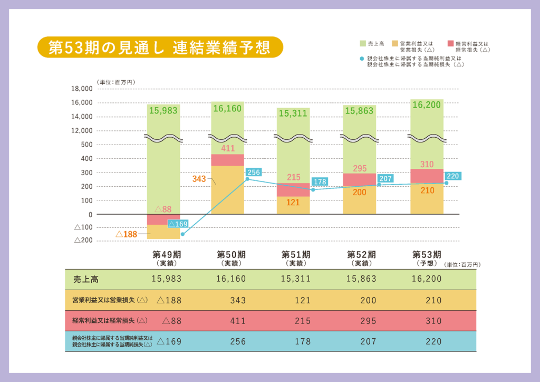Click the title banner 第53期の見通し 連結業績予想

coord(160,47)
